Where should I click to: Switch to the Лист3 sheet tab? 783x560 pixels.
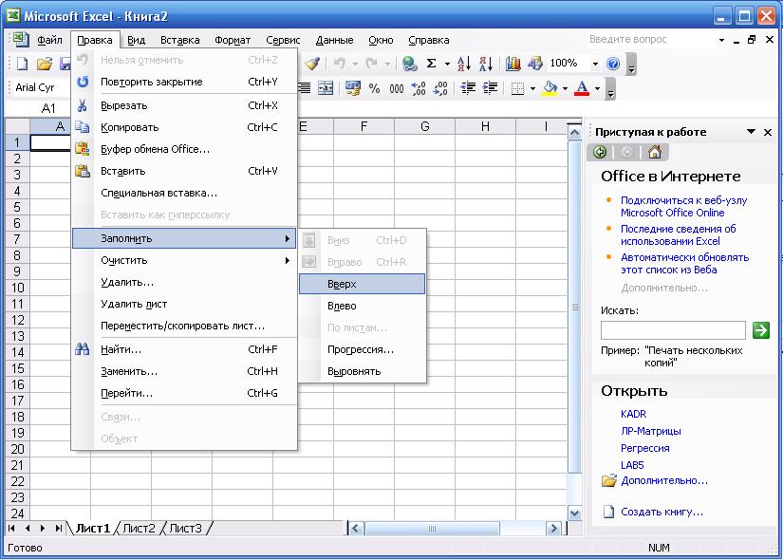point(185,529)
